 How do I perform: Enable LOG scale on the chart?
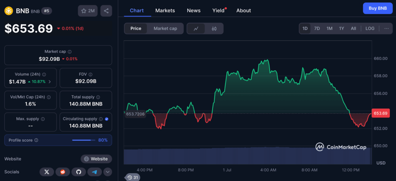[x=370, y=28]
